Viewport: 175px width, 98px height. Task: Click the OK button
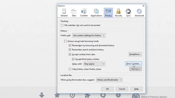(107, 89)
